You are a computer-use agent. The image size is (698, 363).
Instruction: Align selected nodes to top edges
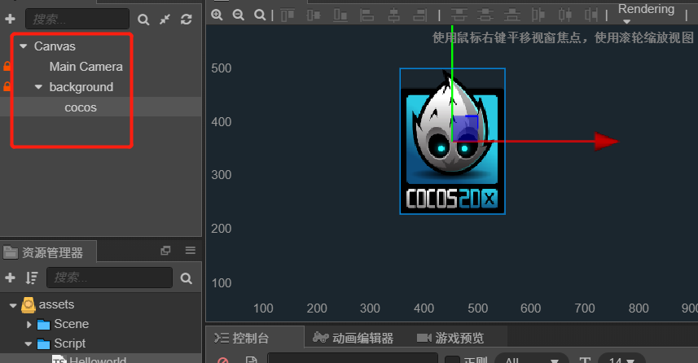288,15
